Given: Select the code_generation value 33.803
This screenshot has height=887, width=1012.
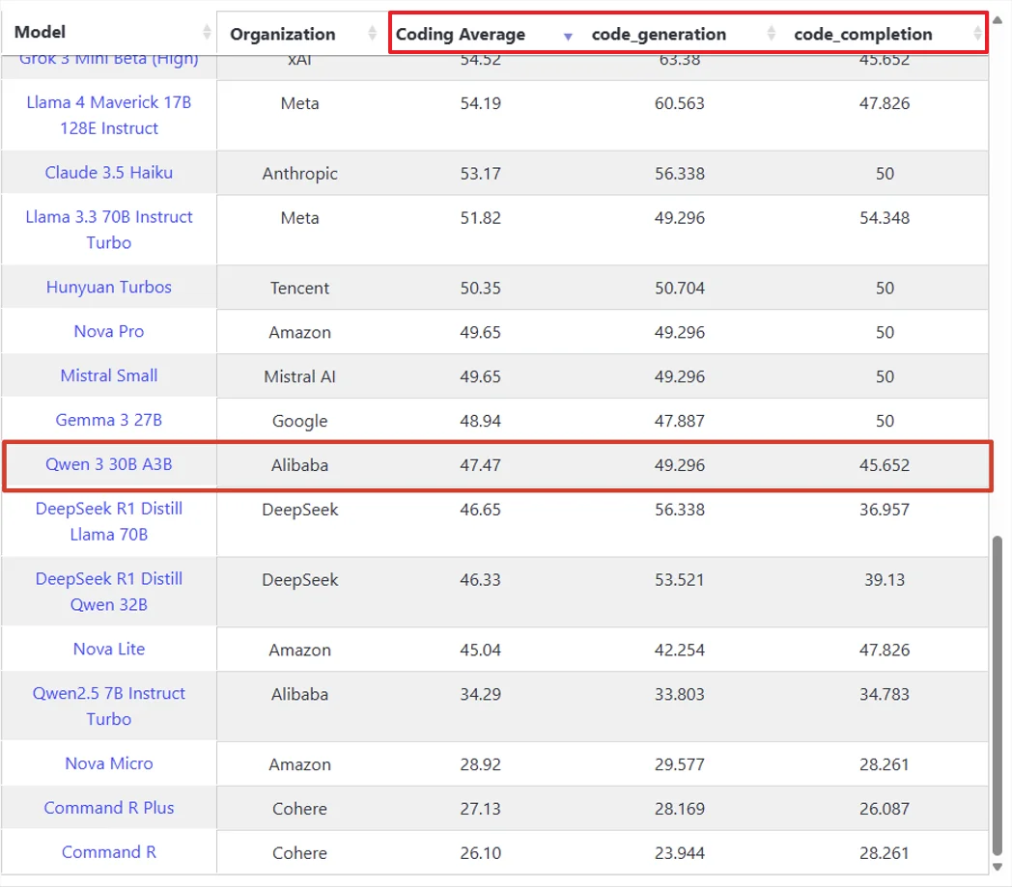Looking at the screenshot, I should [680, 694].
